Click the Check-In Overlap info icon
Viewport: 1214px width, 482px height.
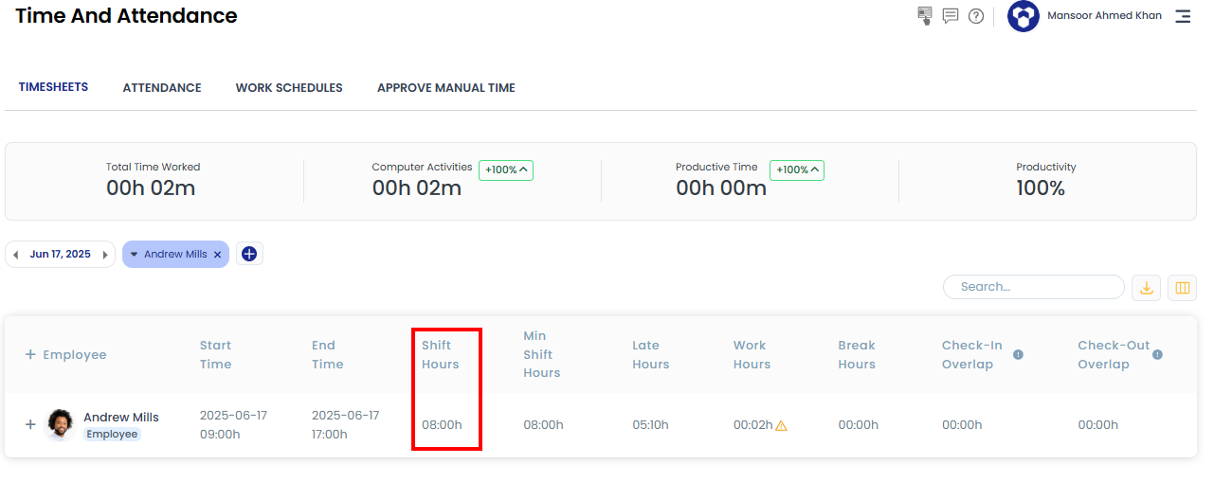(x=1018, y=355)
